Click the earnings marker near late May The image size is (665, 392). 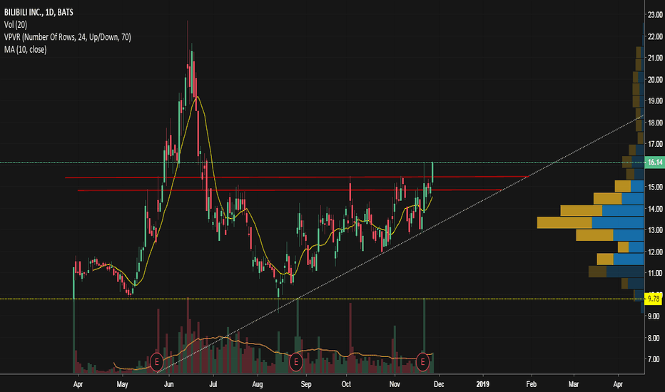156,362
